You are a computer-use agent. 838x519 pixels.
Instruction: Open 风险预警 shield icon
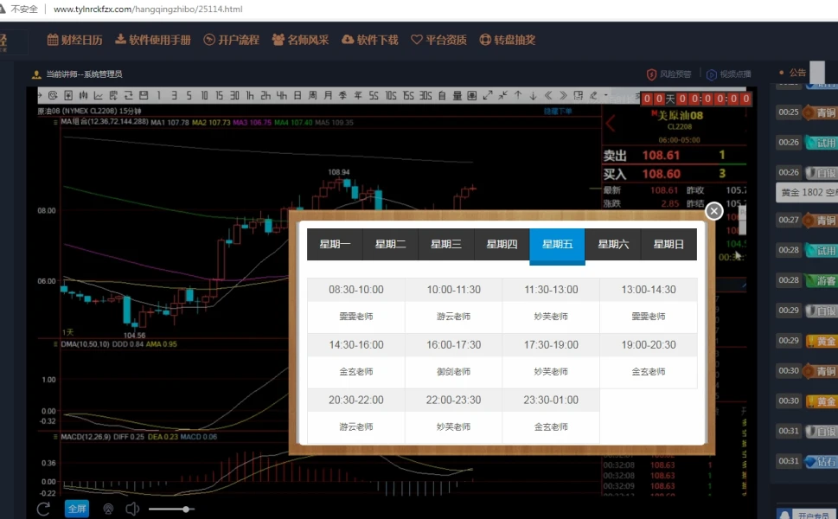pos(652,74)
